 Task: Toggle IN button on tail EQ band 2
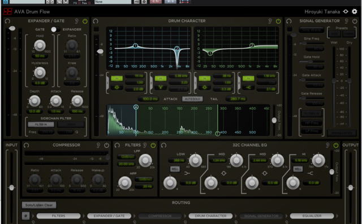[248, 79]
